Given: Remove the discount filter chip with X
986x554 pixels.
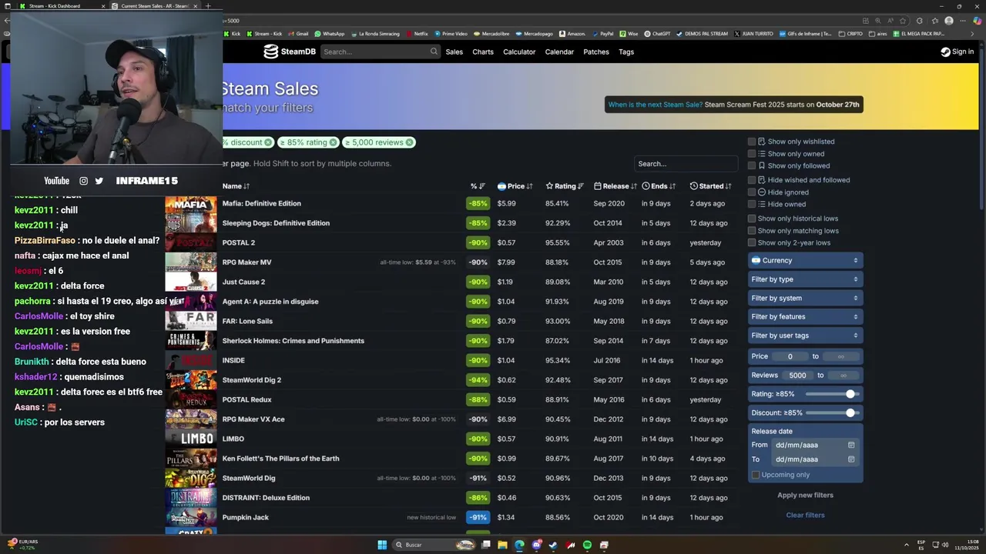Looking at the screenshot, I should (268, 142).
